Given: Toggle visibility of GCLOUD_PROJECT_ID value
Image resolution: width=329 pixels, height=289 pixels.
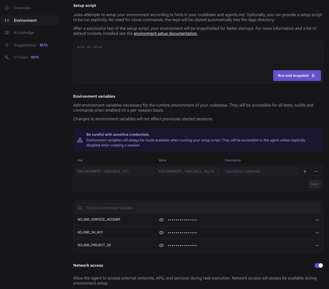Looking at the screenshot, I should click(x=161, y=246).
